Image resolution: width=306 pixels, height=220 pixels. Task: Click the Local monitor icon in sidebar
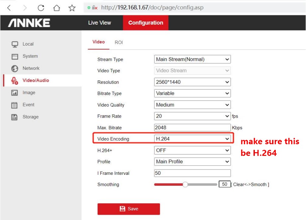pyautogui.click(x=15, y=44)
